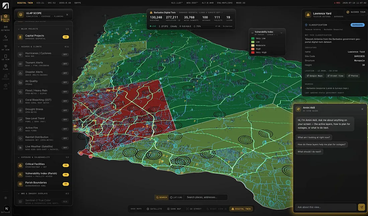The width and height of the screenshot is (368, 216).
Task: Open Street View for Lawrence Yard
Action: click(335, 76)
